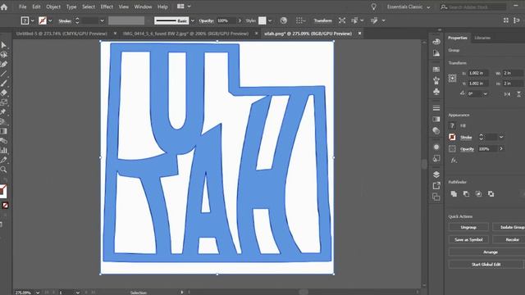Open the graphic Style swatch
The width and height of the screenshot is (525, 295).
(x=262, y=20)
